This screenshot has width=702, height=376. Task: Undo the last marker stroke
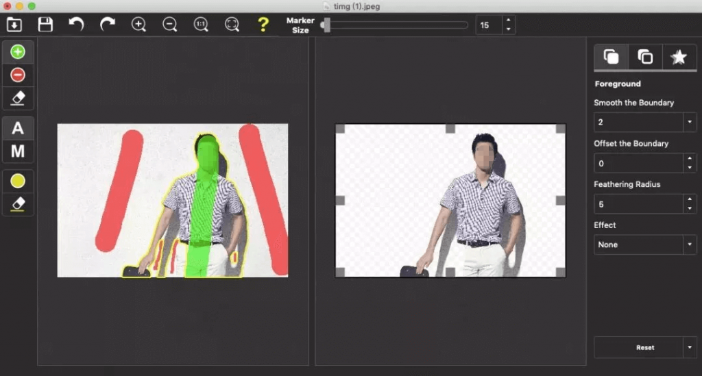pyautogui.click(x=77, y=24)
